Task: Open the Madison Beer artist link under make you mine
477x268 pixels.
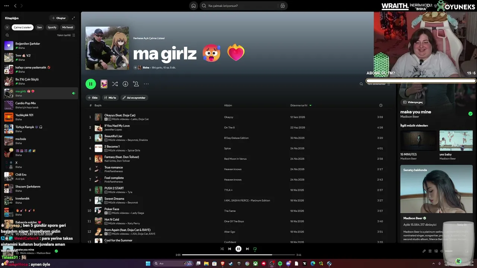Action: point(410,117)
